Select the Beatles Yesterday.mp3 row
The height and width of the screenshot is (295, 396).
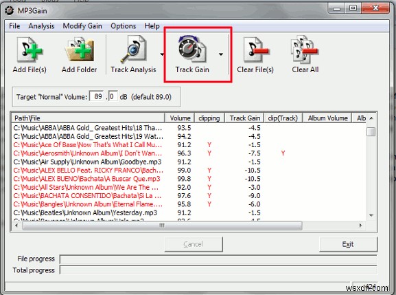tap(189, 212)
